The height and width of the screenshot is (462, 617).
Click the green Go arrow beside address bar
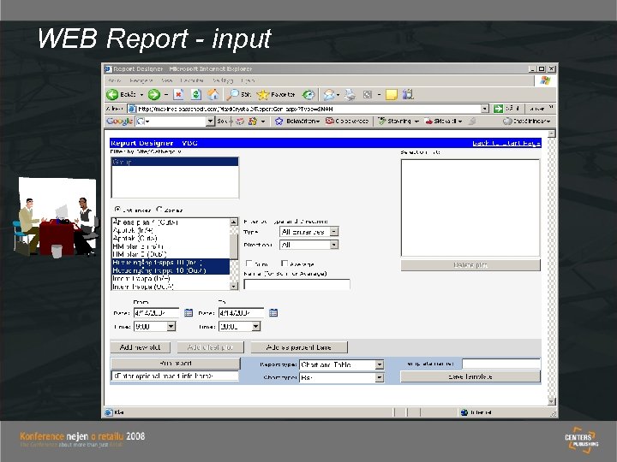499,109
